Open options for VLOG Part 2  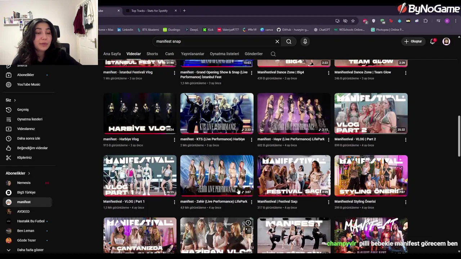406,140
